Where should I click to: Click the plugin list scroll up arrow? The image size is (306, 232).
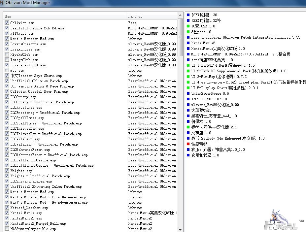(x=180, y=15)
